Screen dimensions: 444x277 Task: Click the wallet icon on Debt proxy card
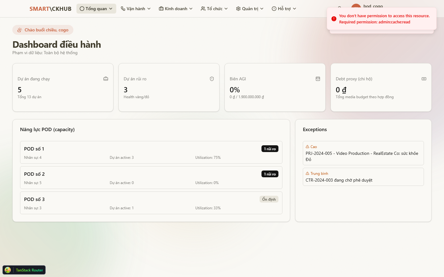[x=424, y=79]
